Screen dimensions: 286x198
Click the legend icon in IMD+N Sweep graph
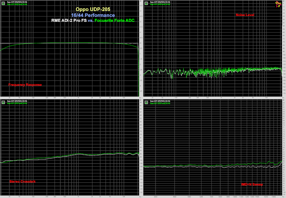pyautogui.click(x=146, y=102)
